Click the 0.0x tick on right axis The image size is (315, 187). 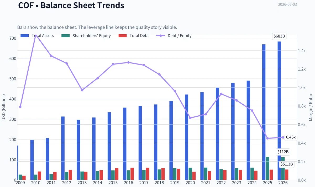coord(302,180)
